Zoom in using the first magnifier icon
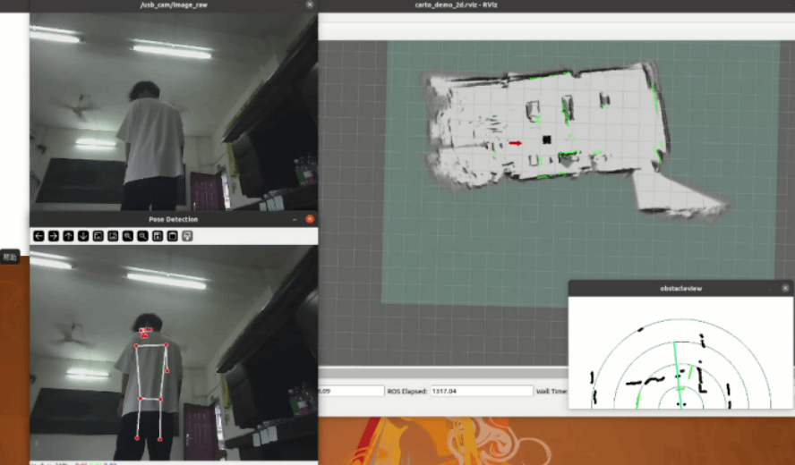This screenshot has height=465, width=795. click(128, 236)
